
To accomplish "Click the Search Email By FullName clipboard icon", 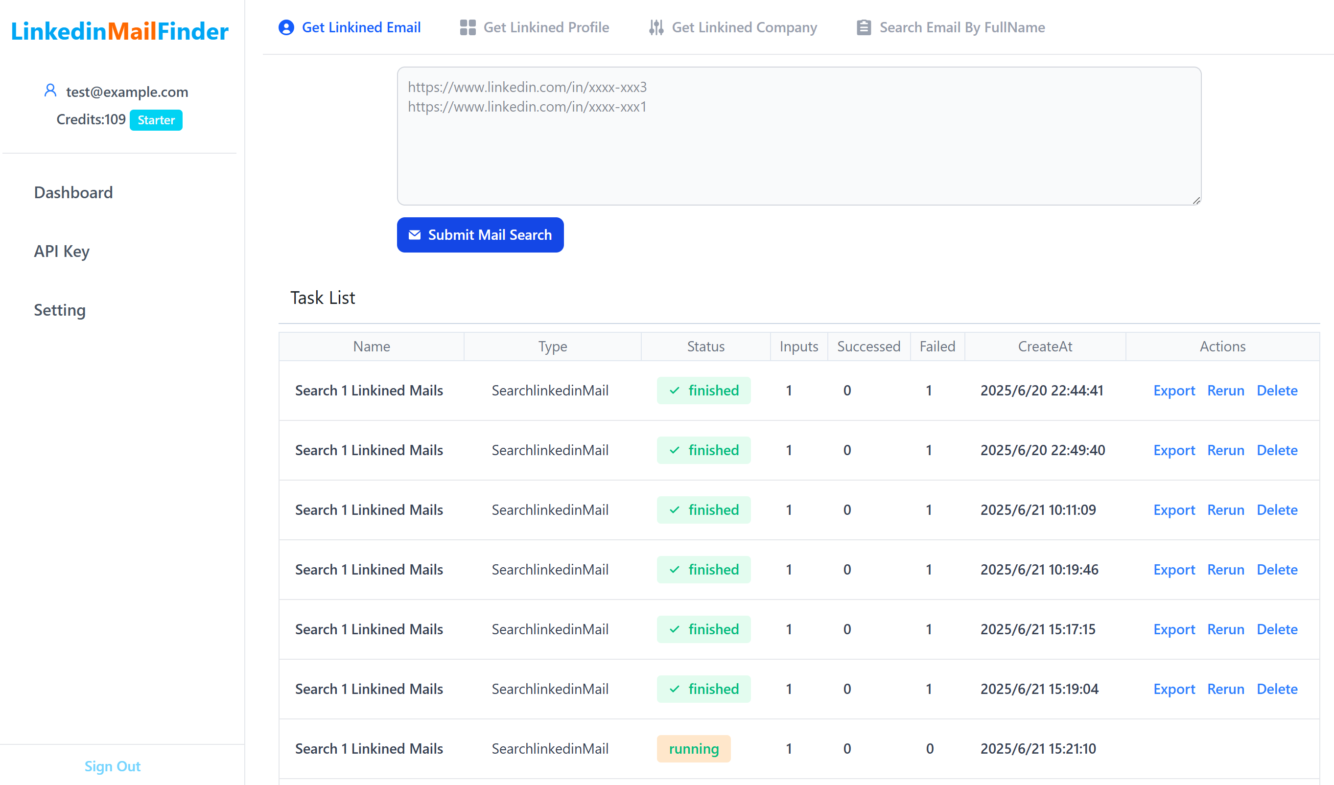I will (864, 27).
